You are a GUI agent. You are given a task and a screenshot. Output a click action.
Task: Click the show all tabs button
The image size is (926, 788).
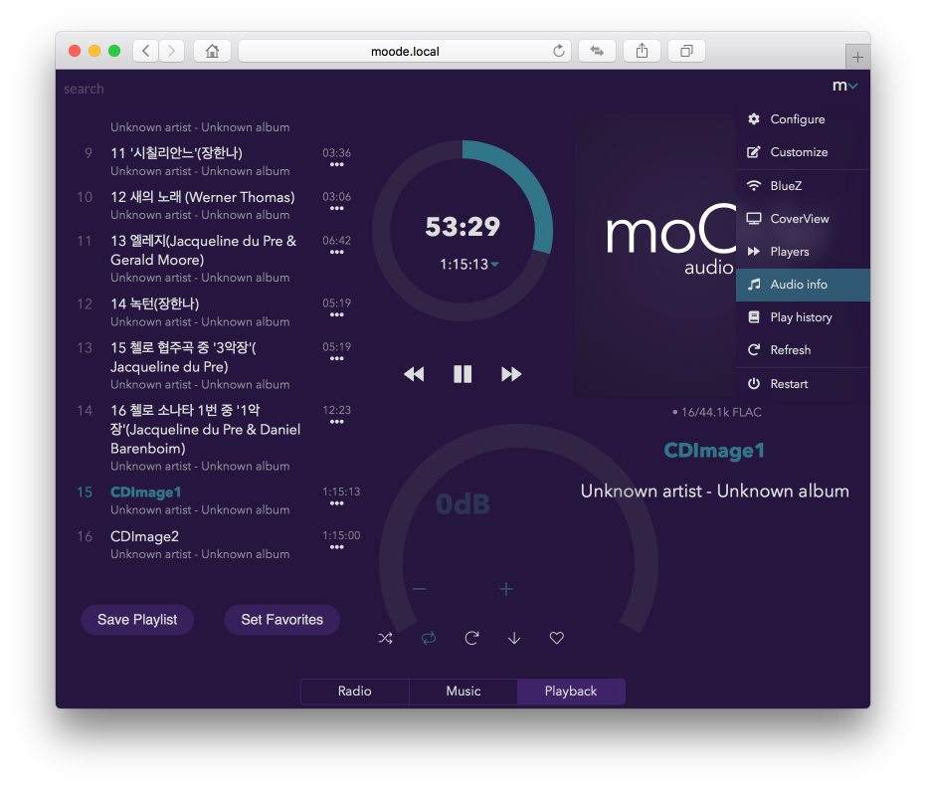coord(686,51)
